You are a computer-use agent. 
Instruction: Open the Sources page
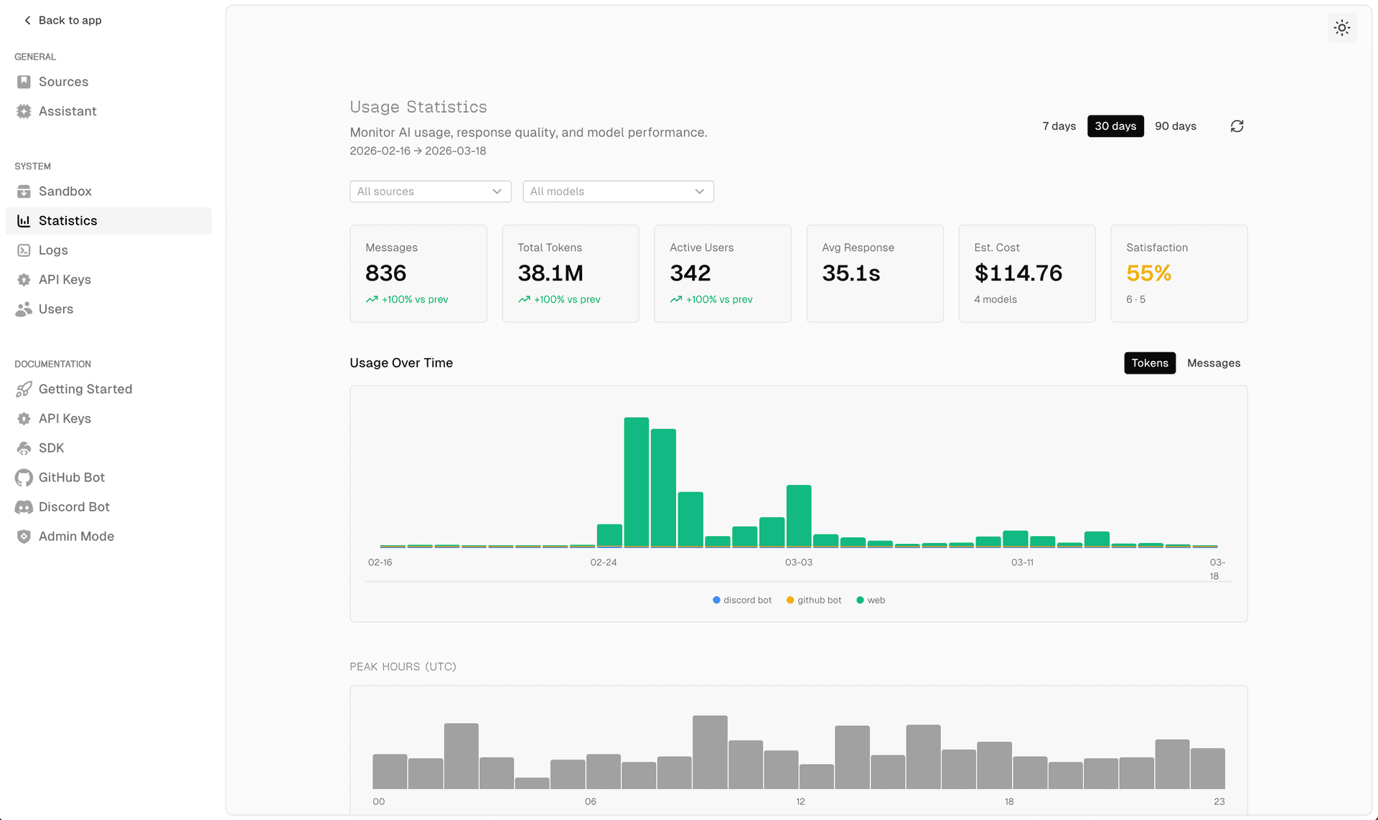63,82
